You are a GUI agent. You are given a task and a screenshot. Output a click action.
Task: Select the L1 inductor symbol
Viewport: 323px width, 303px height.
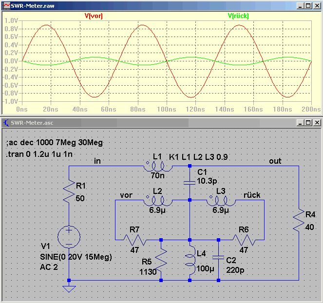pyautogui.click(x=158, y=167)
